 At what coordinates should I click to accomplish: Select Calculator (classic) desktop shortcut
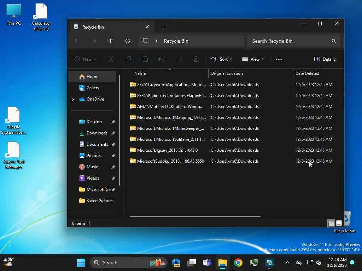tap(41, 17)
